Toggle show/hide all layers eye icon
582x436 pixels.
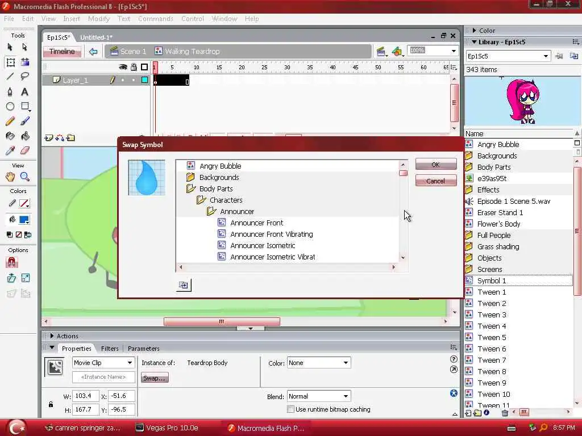[x=123, y=67]
